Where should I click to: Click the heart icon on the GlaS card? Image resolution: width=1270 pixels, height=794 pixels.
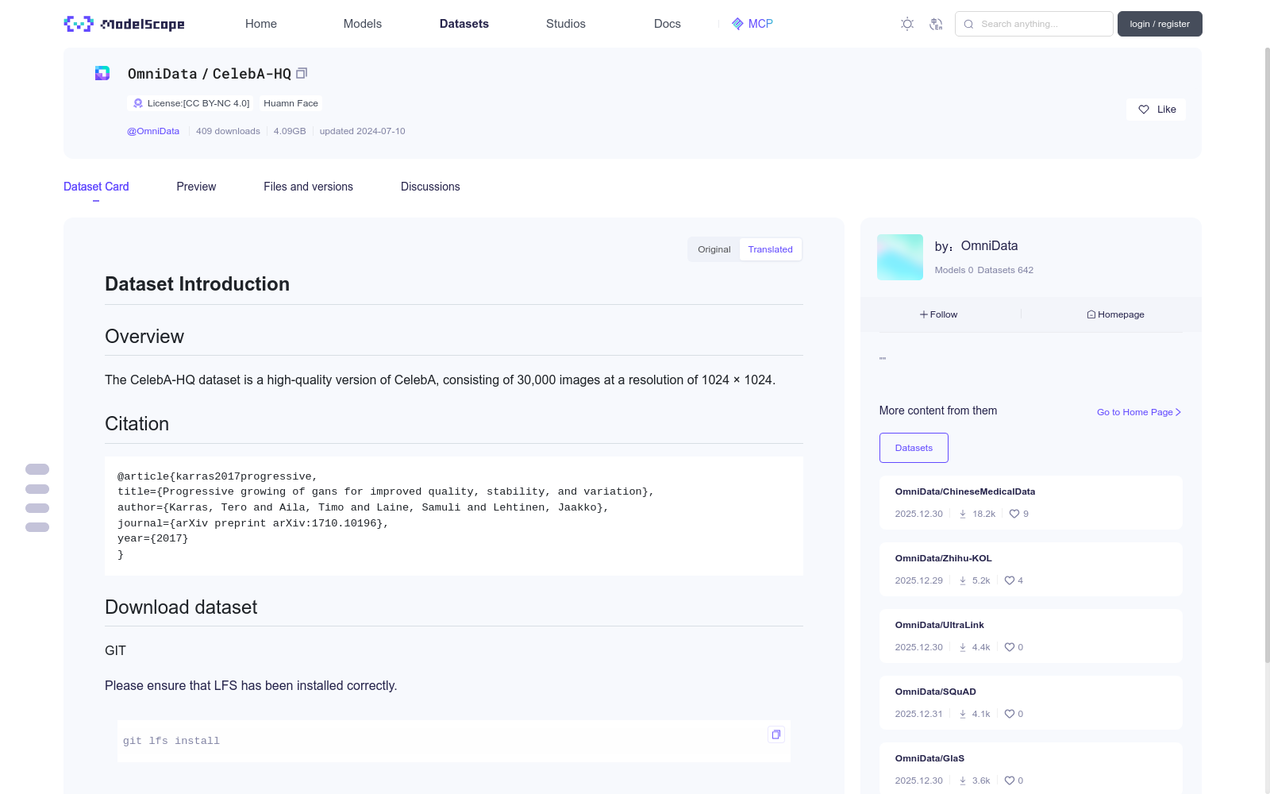pos(1010,781)
